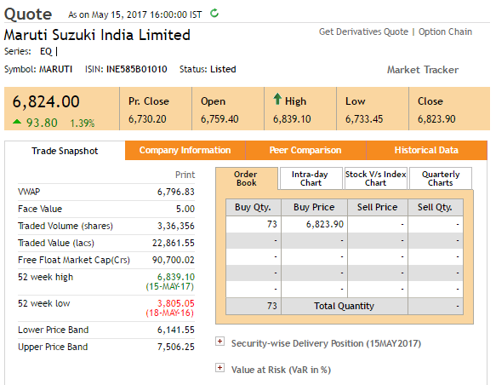Select buy price 6,823.90 in order book

(325, 225)
